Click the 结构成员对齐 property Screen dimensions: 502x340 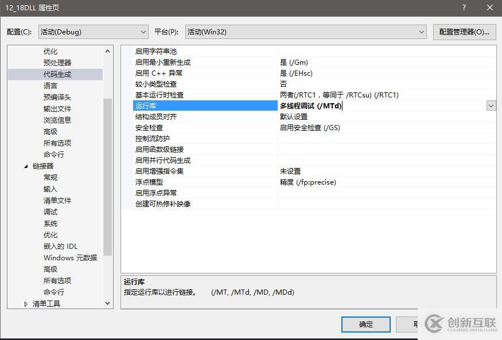pos(156,117)
